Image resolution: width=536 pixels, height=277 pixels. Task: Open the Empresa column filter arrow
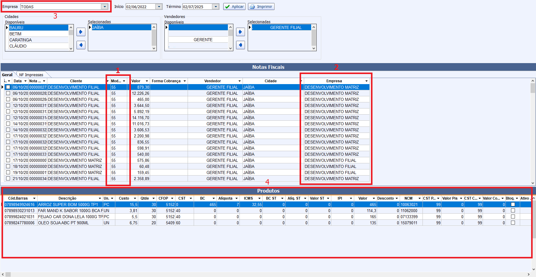click(x=366, y=81)
